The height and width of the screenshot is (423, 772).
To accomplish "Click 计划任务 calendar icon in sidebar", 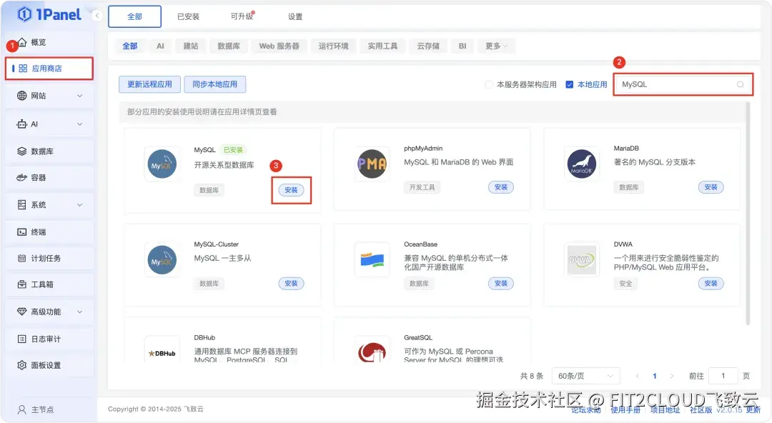I will (21, 258).
